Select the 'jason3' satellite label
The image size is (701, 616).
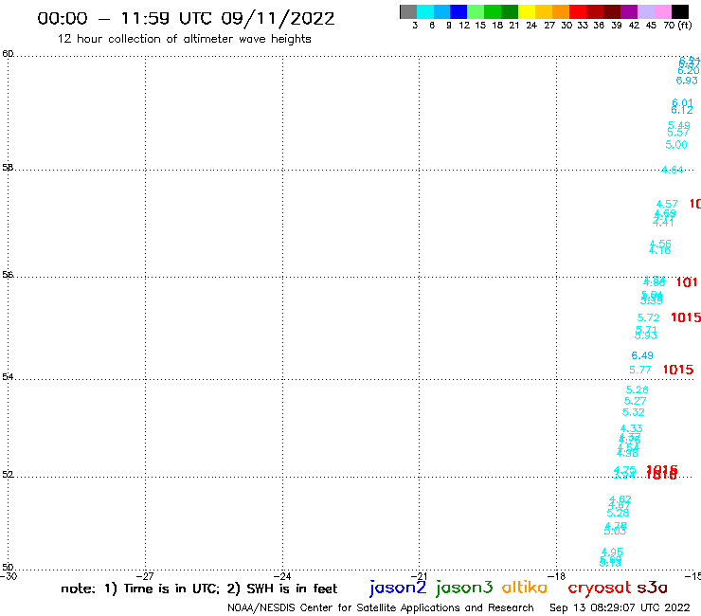point(464,588)
